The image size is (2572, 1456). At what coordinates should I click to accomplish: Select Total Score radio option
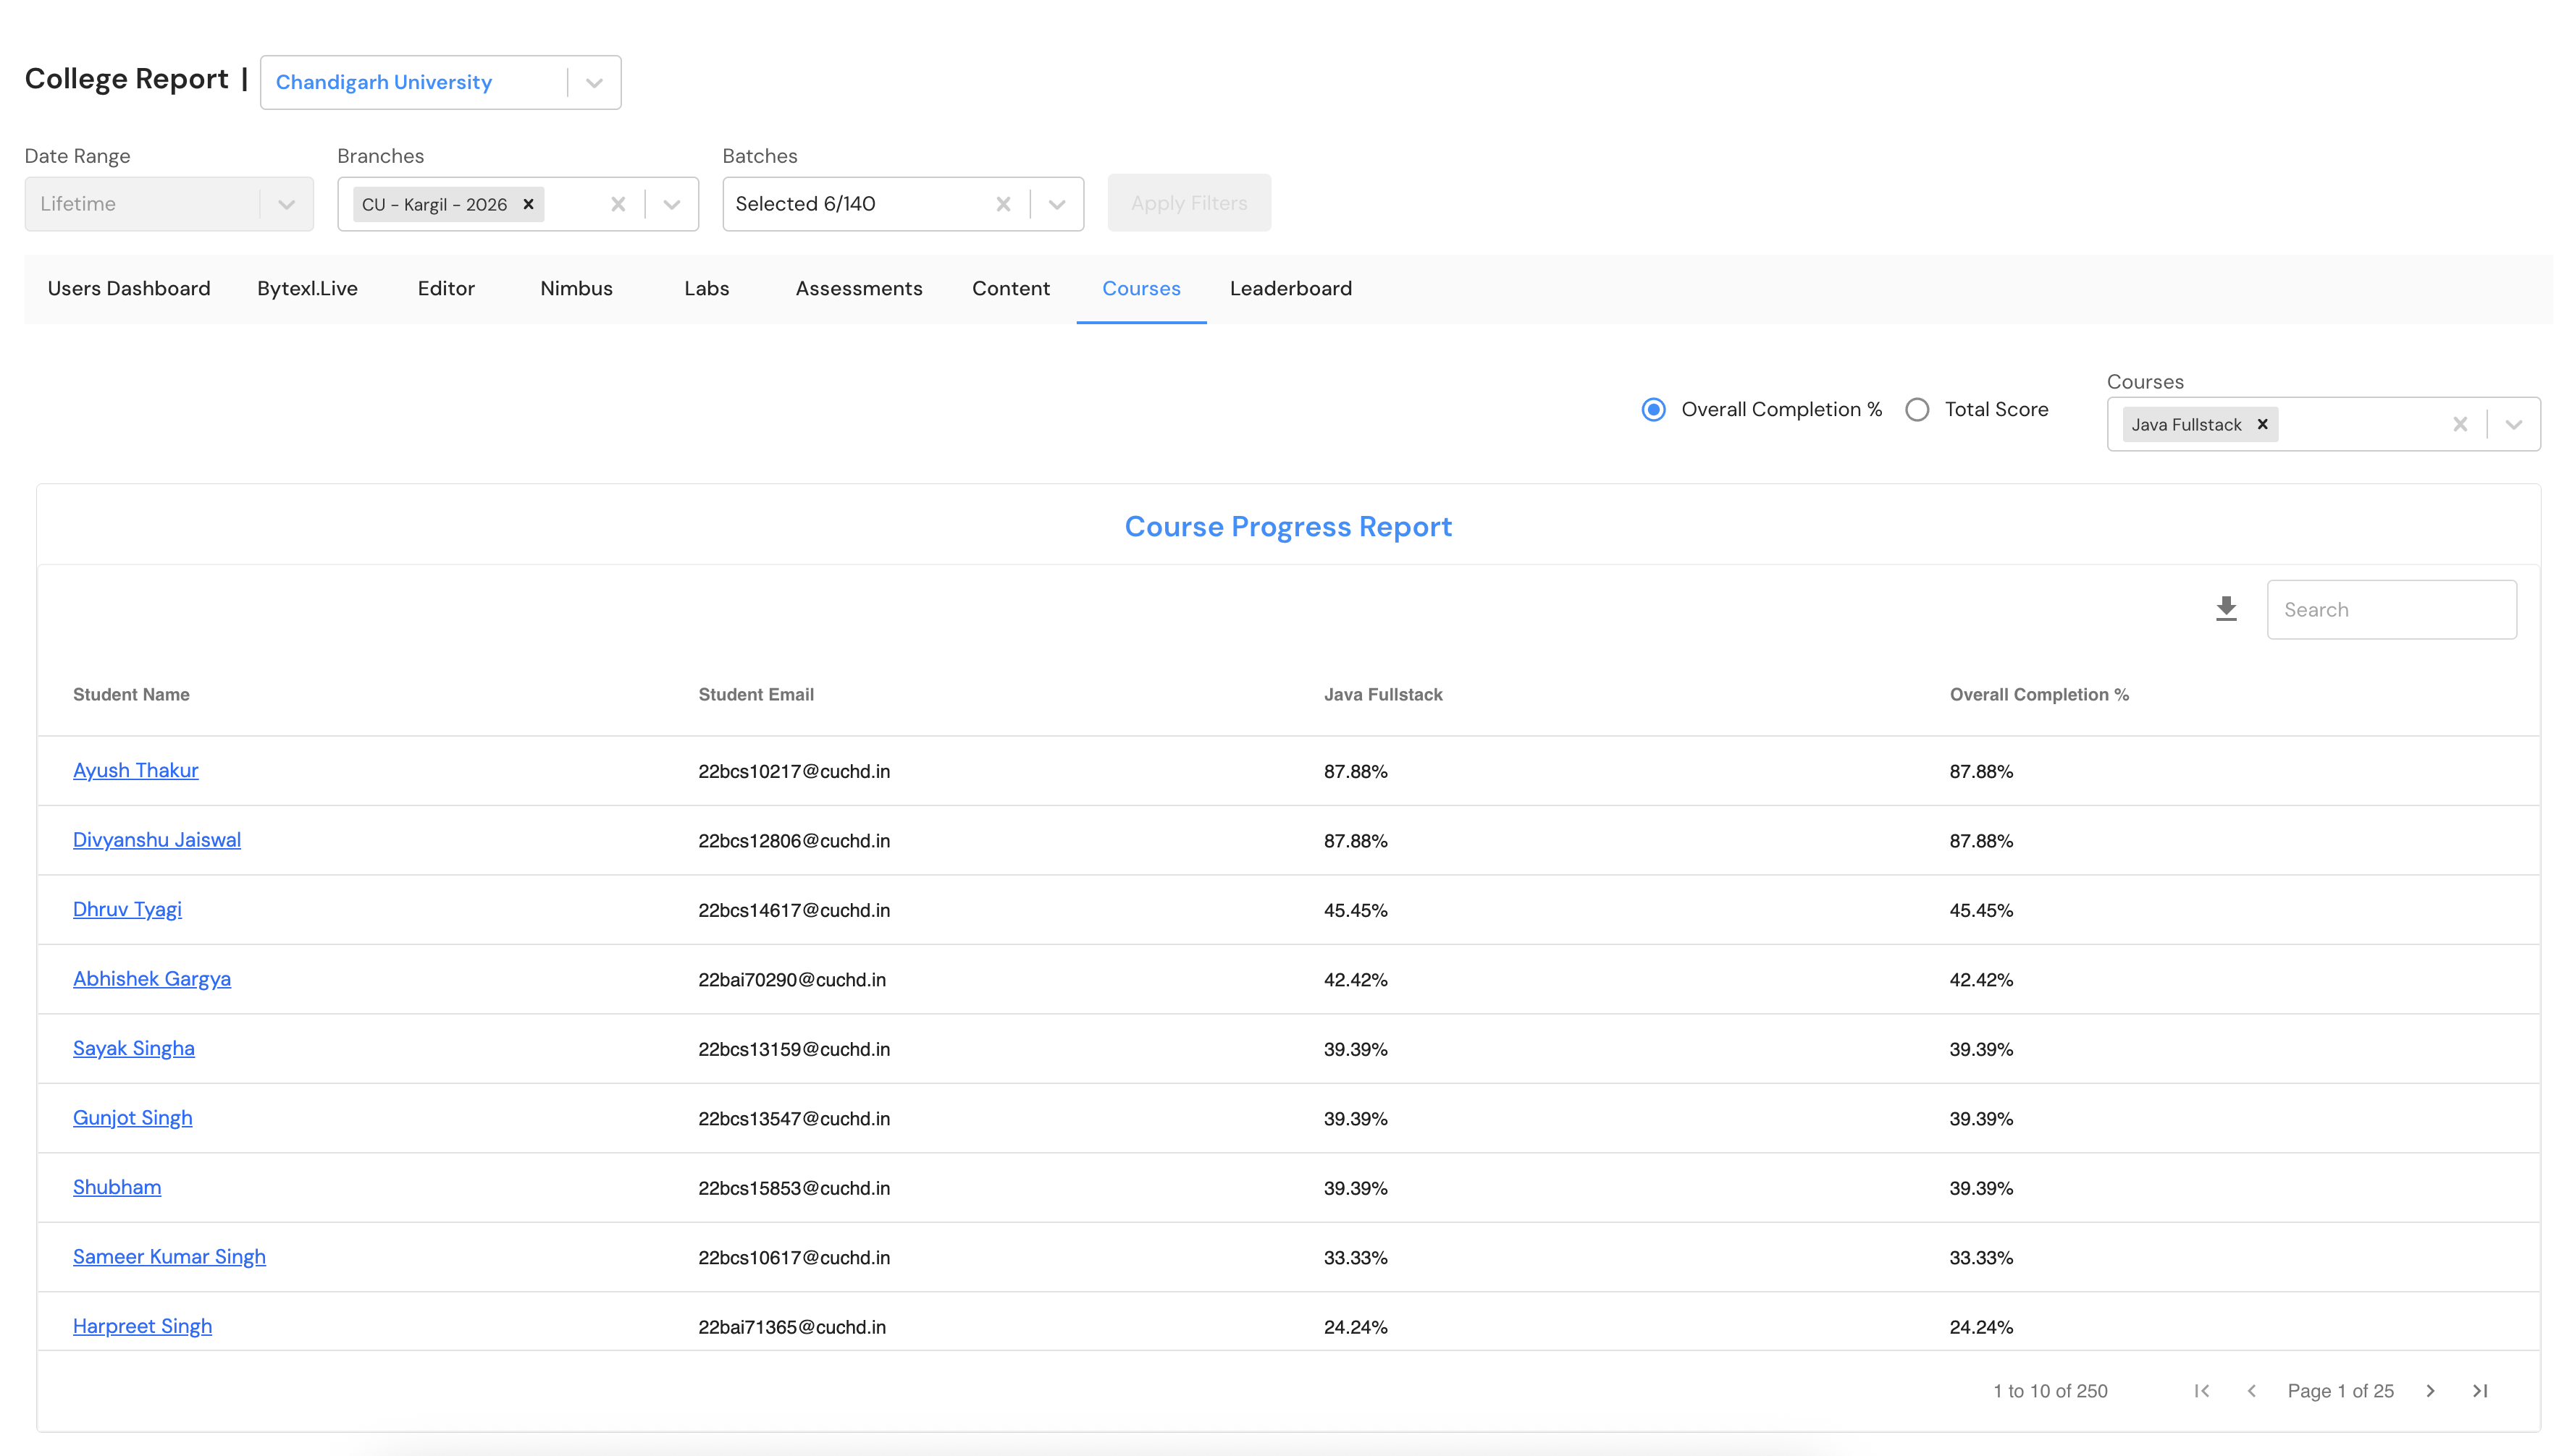coord(1917,409)
